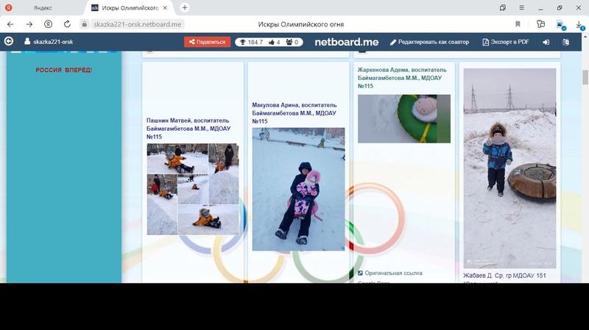Open the browser extensions icon

pyautogui.click(x=540, y=24)
